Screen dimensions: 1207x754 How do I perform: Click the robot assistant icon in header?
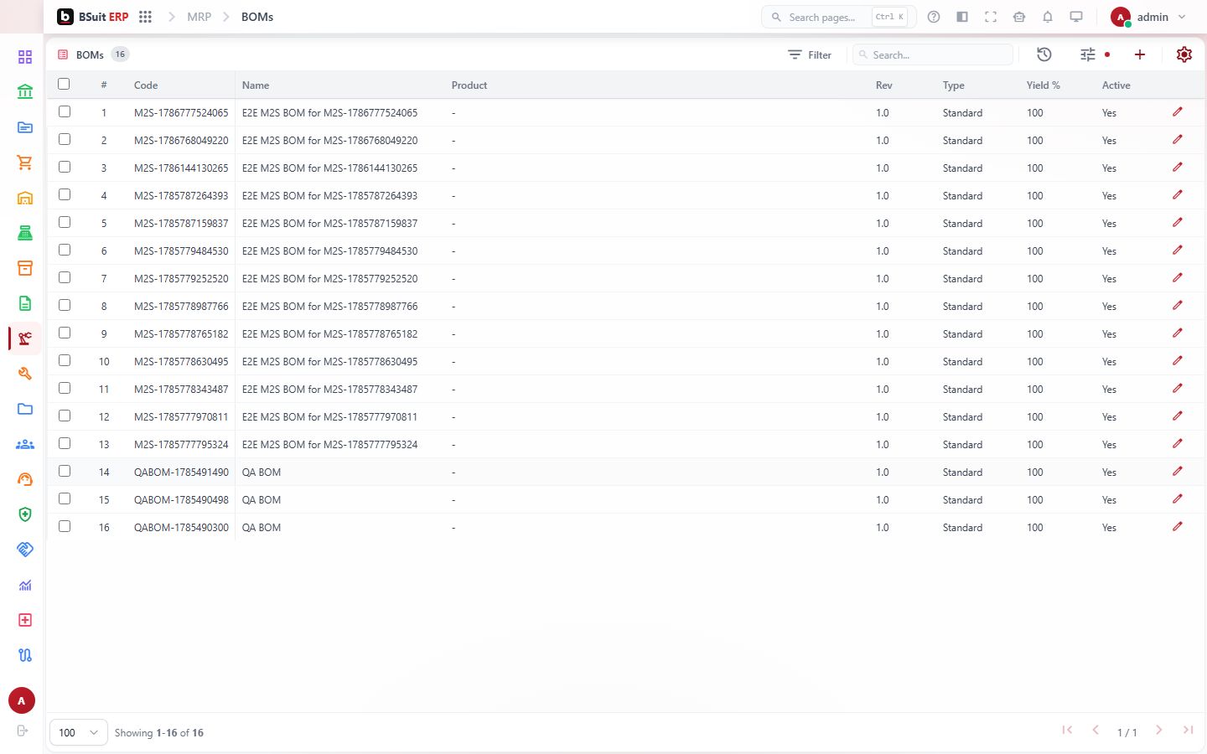coord(1019,17)
